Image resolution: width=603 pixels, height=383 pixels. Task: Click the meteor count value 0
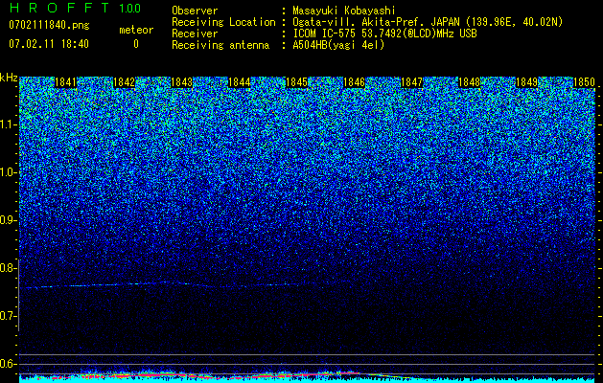pyautogui.click(x=136, y=44)
